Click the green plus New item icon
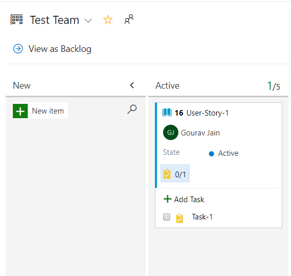 pyautogui.click(x=20, y=111)
